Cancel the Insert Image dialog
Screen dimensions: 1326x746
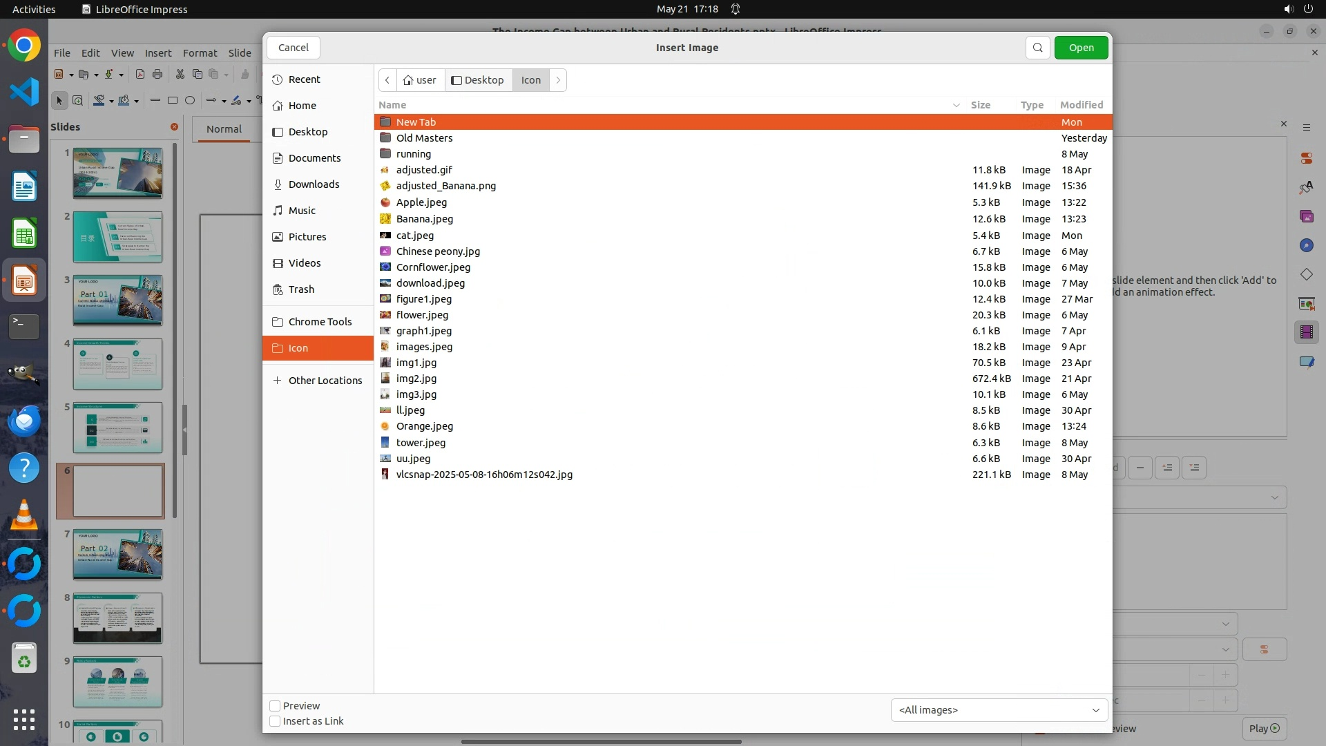294,48
